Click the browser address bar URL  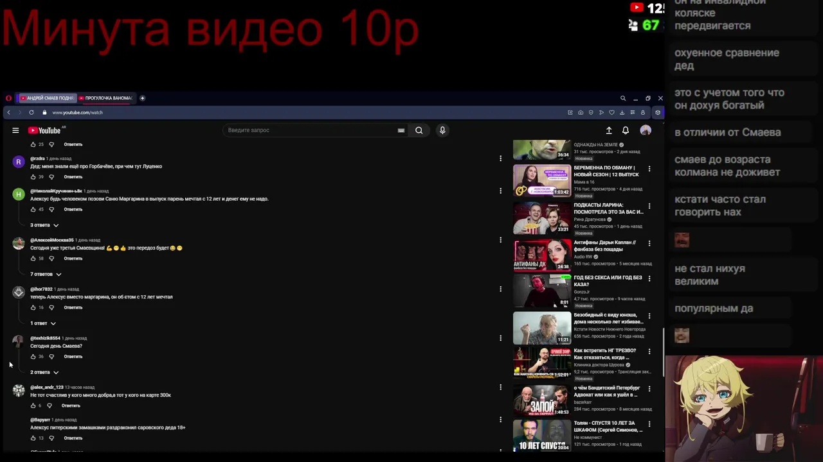pos(77,112)
